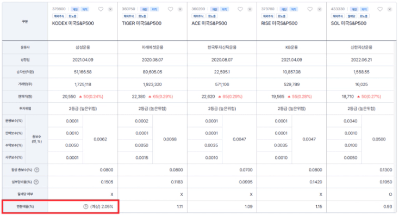The width and height of the screenshot is (399, 215).
Task: Click the 환노출 tag under code 379780
Action: click(x=282, y=16)
